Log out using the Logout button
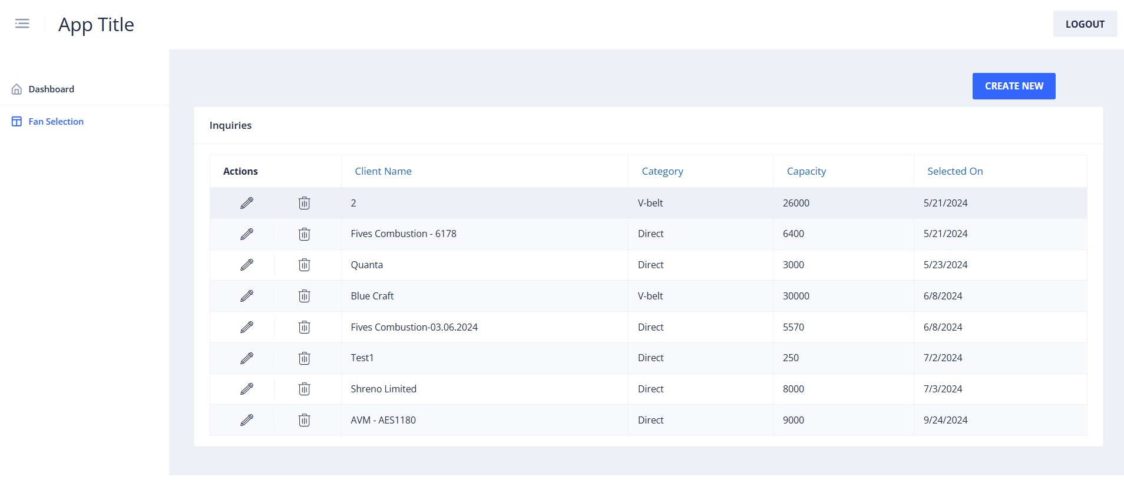This screenshot has width=1124, height=480. pyautogui.click(x=1085, y=24)
